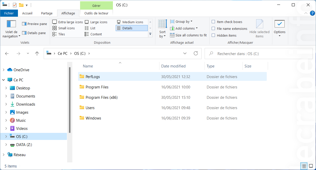The image size is (316, 170).
Task: Expand the OneDrive tree node
Action: [x=3, y=70]
